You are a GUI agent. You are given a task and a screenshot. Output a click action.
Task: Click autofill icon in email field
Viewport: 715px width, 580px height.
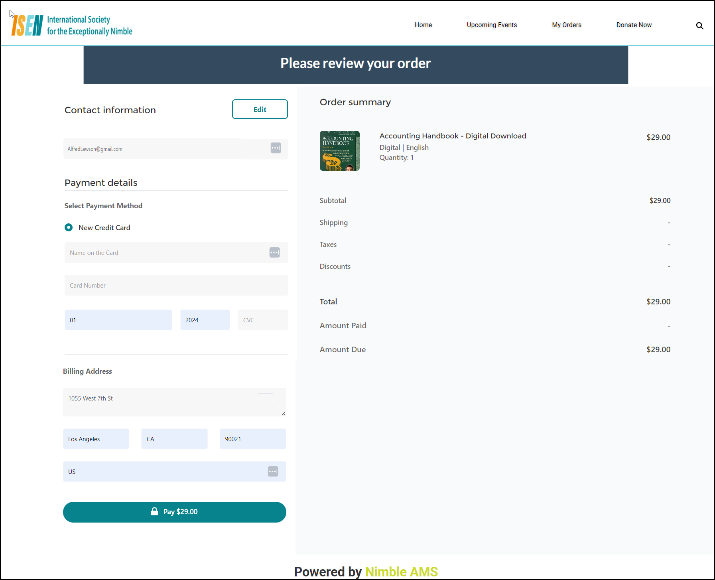[276, 148]
